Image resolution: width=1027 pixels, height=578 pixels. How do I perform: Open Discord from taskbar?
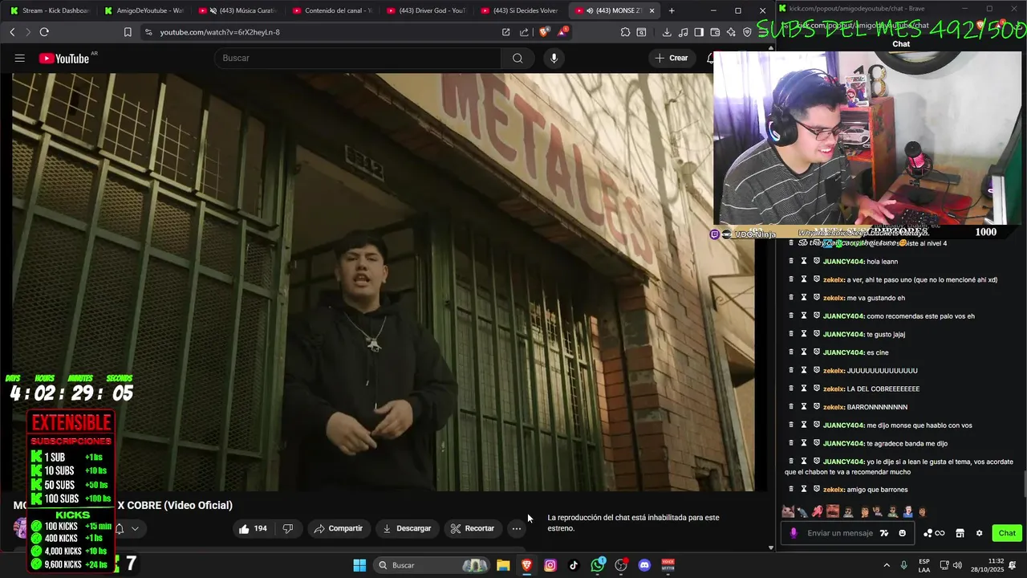[x=644, y=565]
